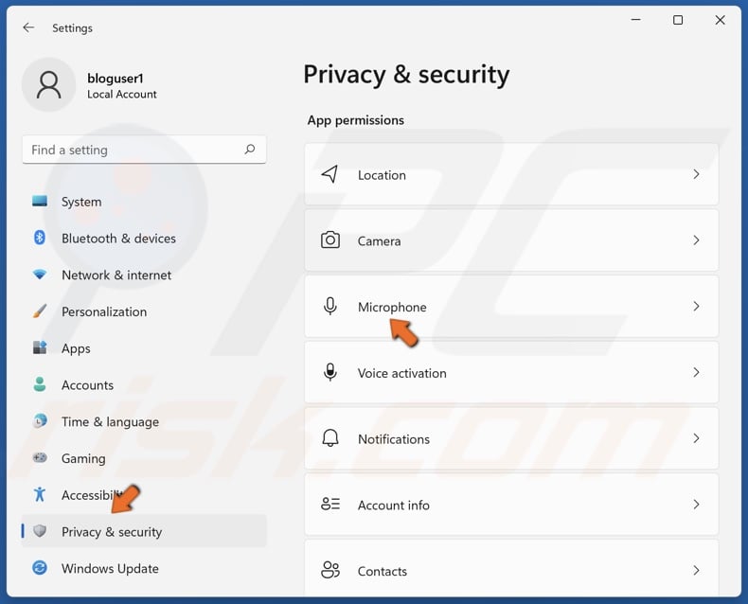Select Privacy & security in sidebar
Image resolution: width=748 pixels, height=604 pixels.
click(144, 531)
